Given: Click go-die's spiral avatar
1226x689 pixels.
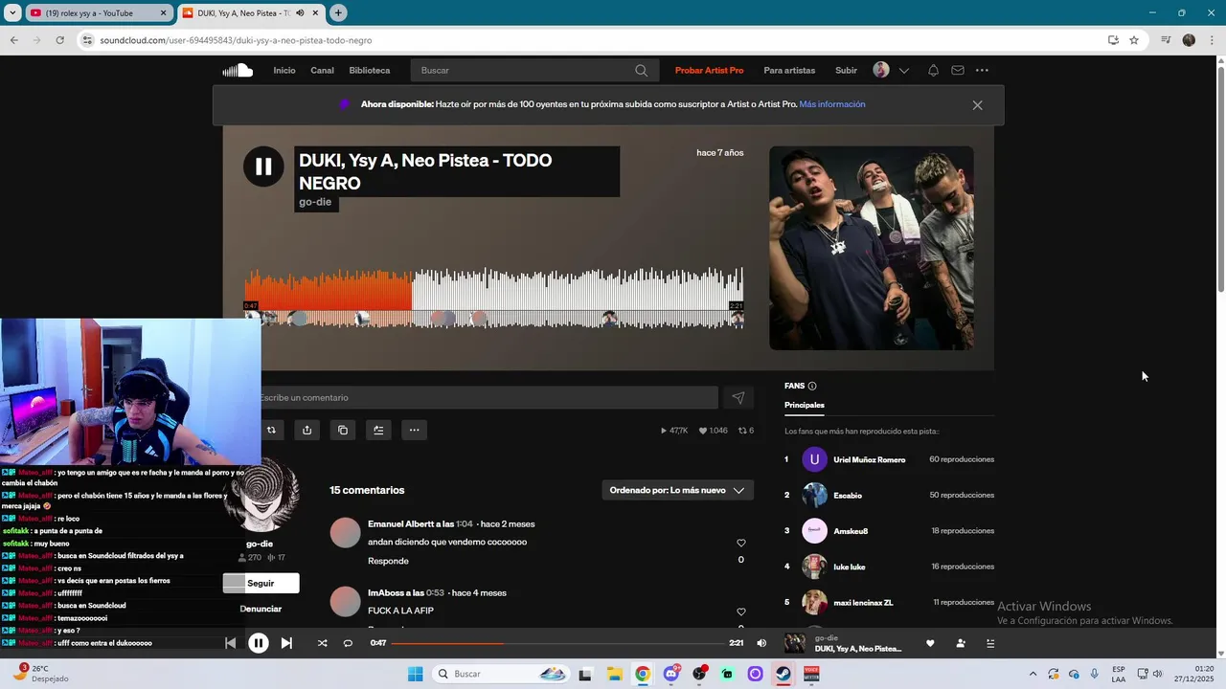Looking at the screenshot, I should [261, 493].
